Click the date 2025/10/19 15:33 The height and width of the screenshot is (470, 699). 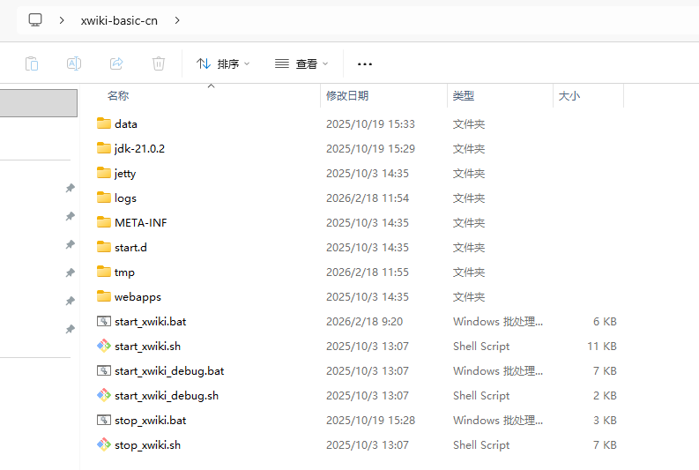[x=370, y=124]
